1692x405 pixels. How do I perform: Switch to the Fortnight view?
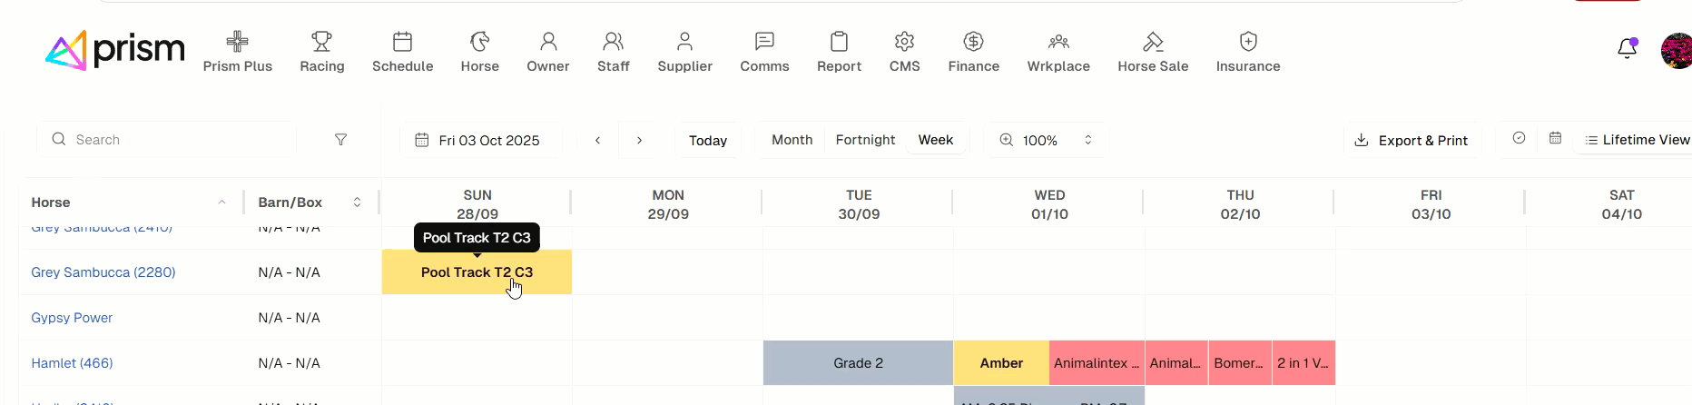click(x=865, y=140)
